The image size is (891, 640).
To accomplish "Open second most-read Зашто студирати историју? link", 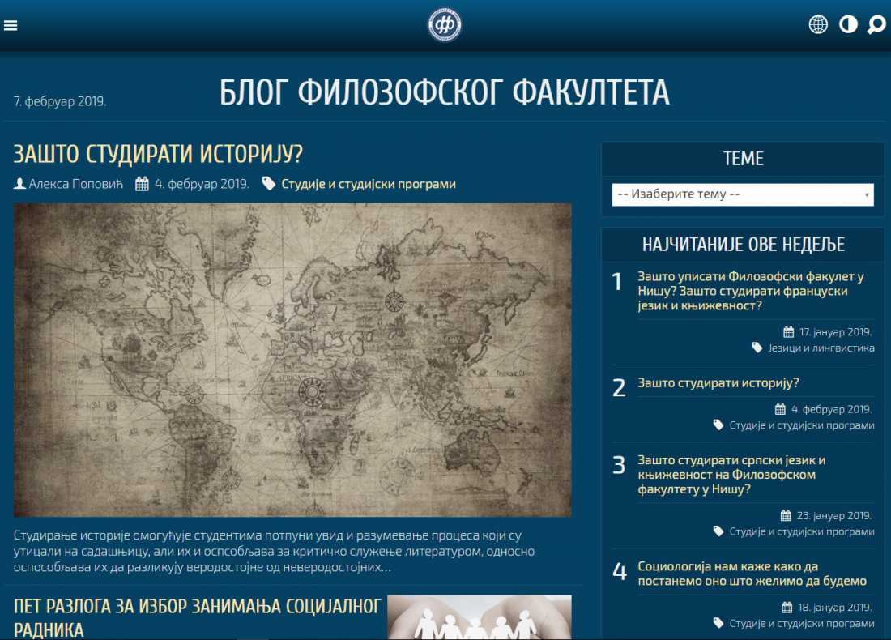I will tap(718, 383).
